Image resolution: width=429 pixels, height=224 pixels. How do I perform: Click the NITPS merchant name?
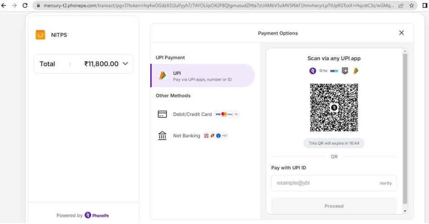pos(59,35)
